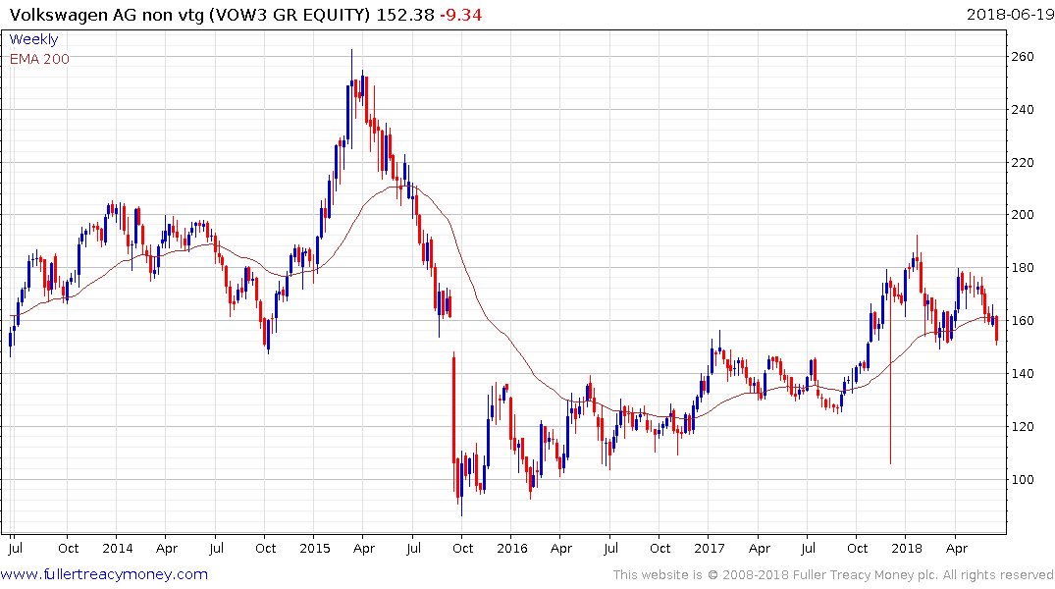Viewport: 1055px width, 589px height.
Task: Click the 2014 time axis label
Action: pos(118,548)
